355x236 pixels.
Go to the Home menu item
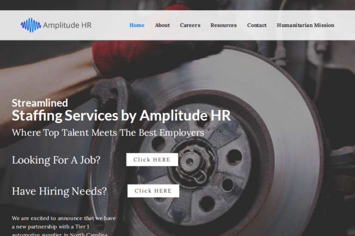click(x=137, y=25)
